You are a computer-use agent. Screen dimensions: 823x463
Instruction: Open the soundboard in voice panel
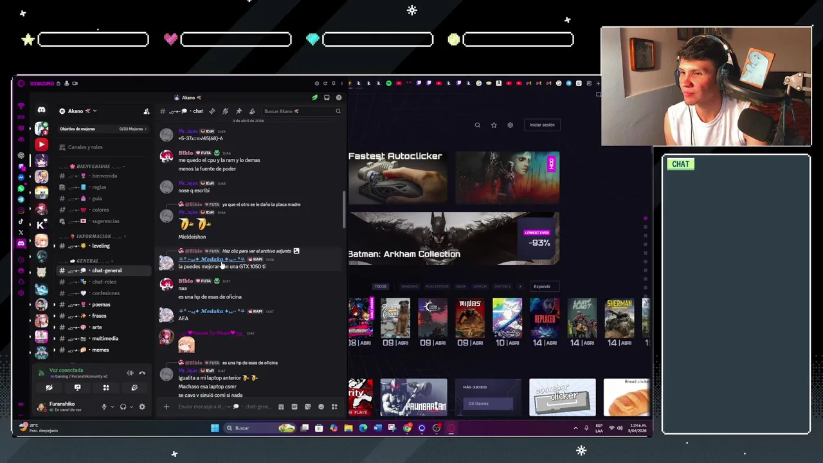(x=134, y=388)
